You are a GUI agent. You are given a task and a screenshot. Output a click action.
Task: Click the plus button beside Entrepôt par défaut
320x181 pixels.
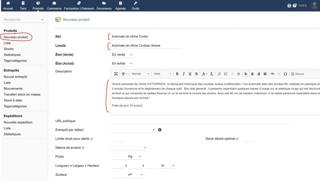tap(160, 130)
